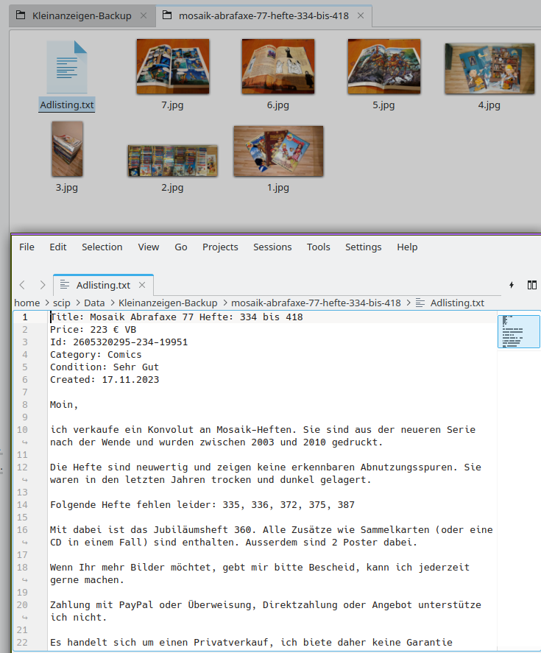Click the back navigation arrow in Kate
The height and width of the screenshot is (653, 541).
point(22,285)
